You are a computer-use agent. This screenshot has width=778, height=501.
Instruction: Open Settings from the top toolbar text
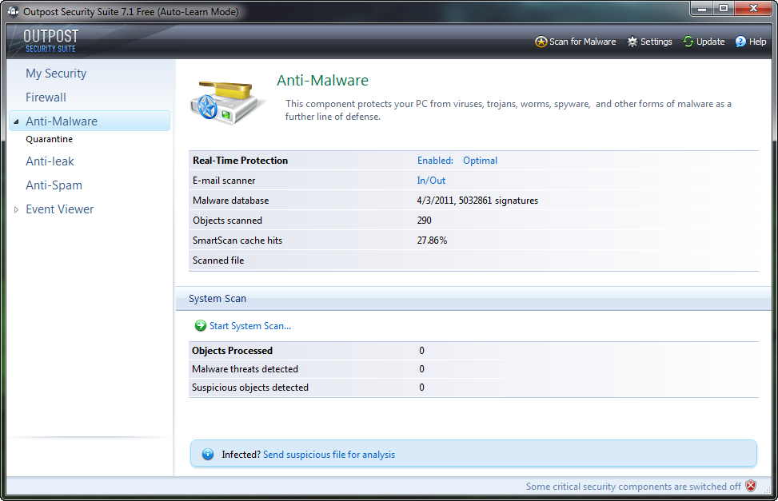(656, 42)
